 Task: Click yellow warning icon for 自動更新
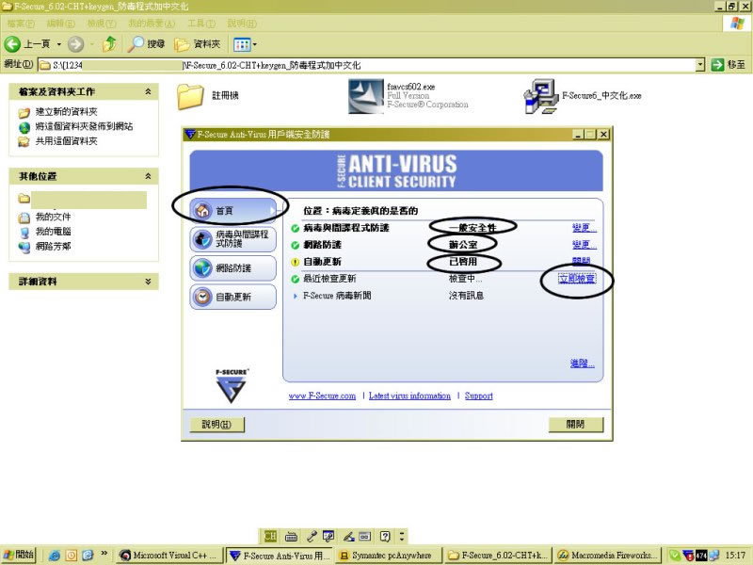click(296, 263)
